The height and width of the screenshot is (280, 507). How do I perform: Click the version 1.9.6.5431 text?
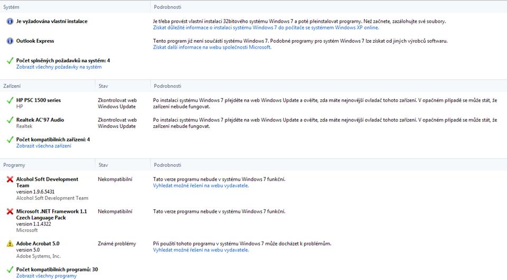tap(35, 192)
